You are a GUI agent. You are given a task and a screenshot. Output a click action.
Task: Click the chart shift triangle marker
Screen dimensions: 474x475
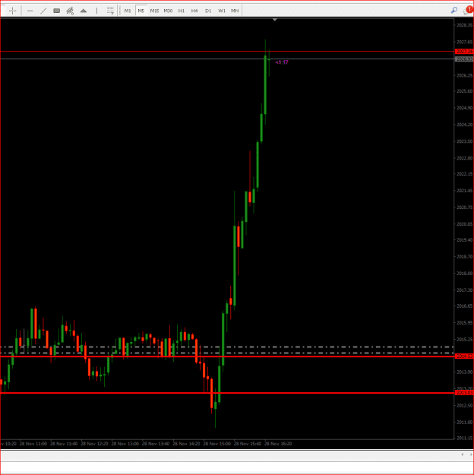pos(275,20)
